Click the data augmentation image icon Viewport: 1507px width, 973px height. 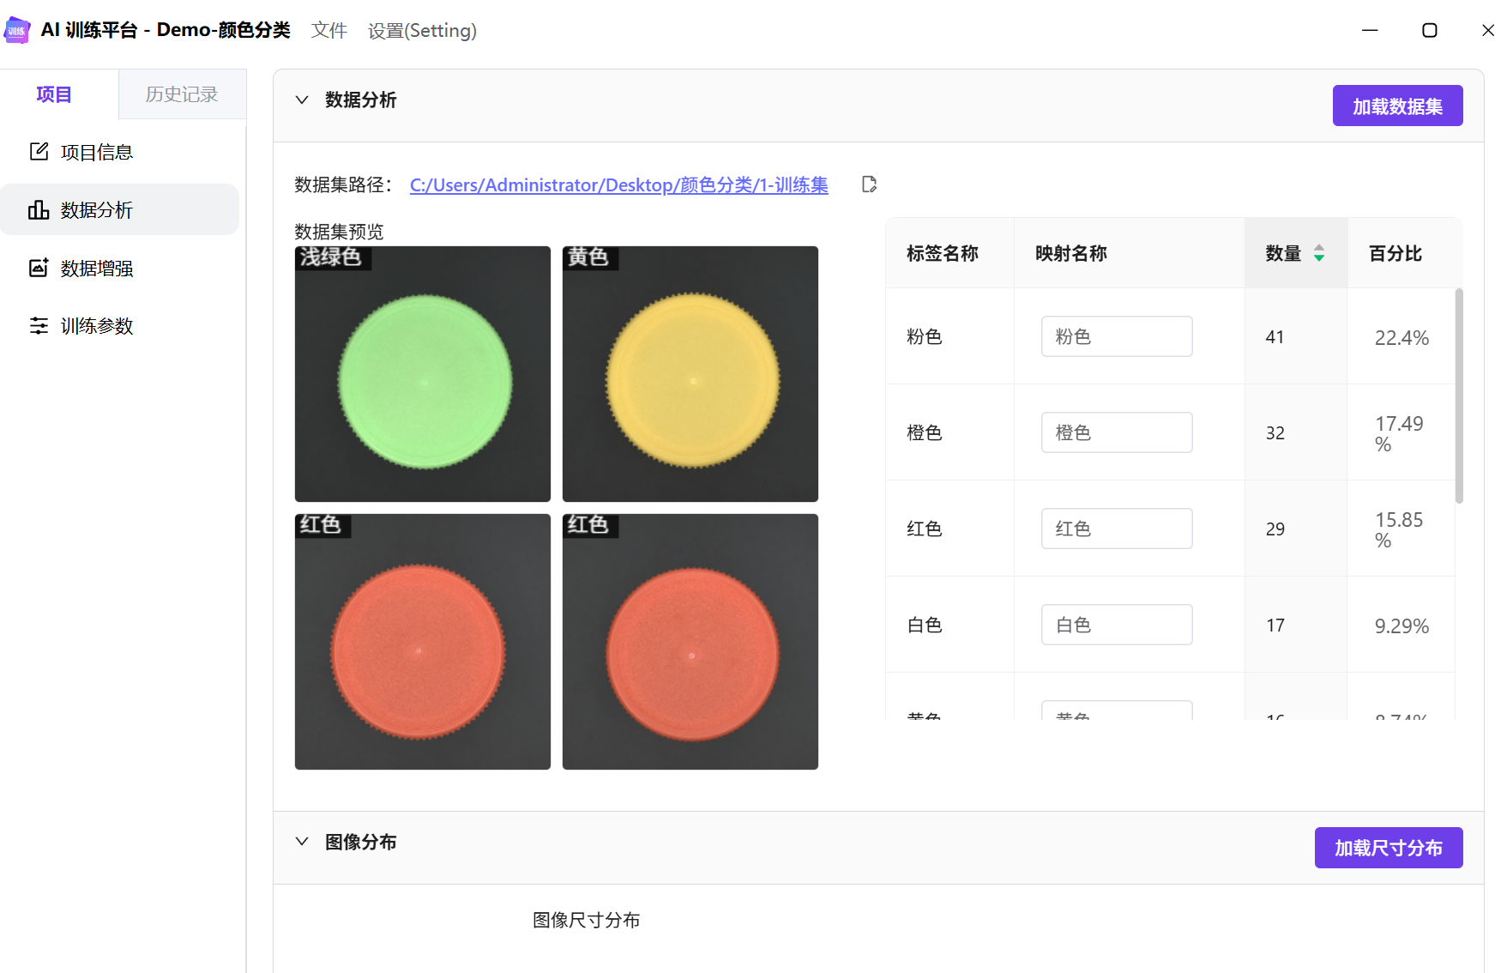39,268
